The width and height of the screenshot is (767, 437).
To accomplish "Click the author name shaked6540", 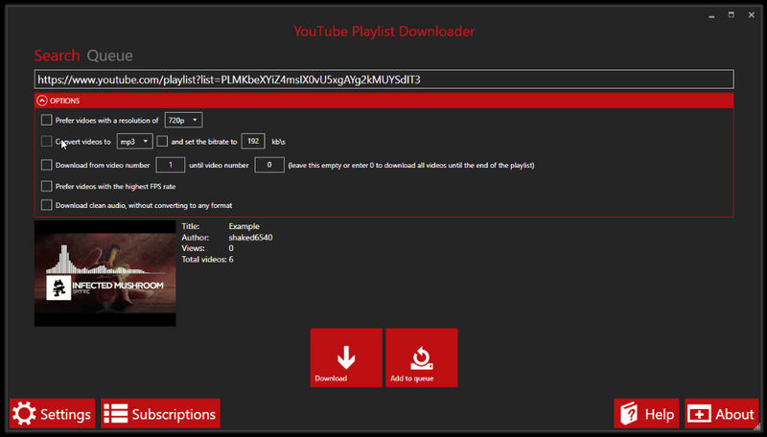I will 250,238.
